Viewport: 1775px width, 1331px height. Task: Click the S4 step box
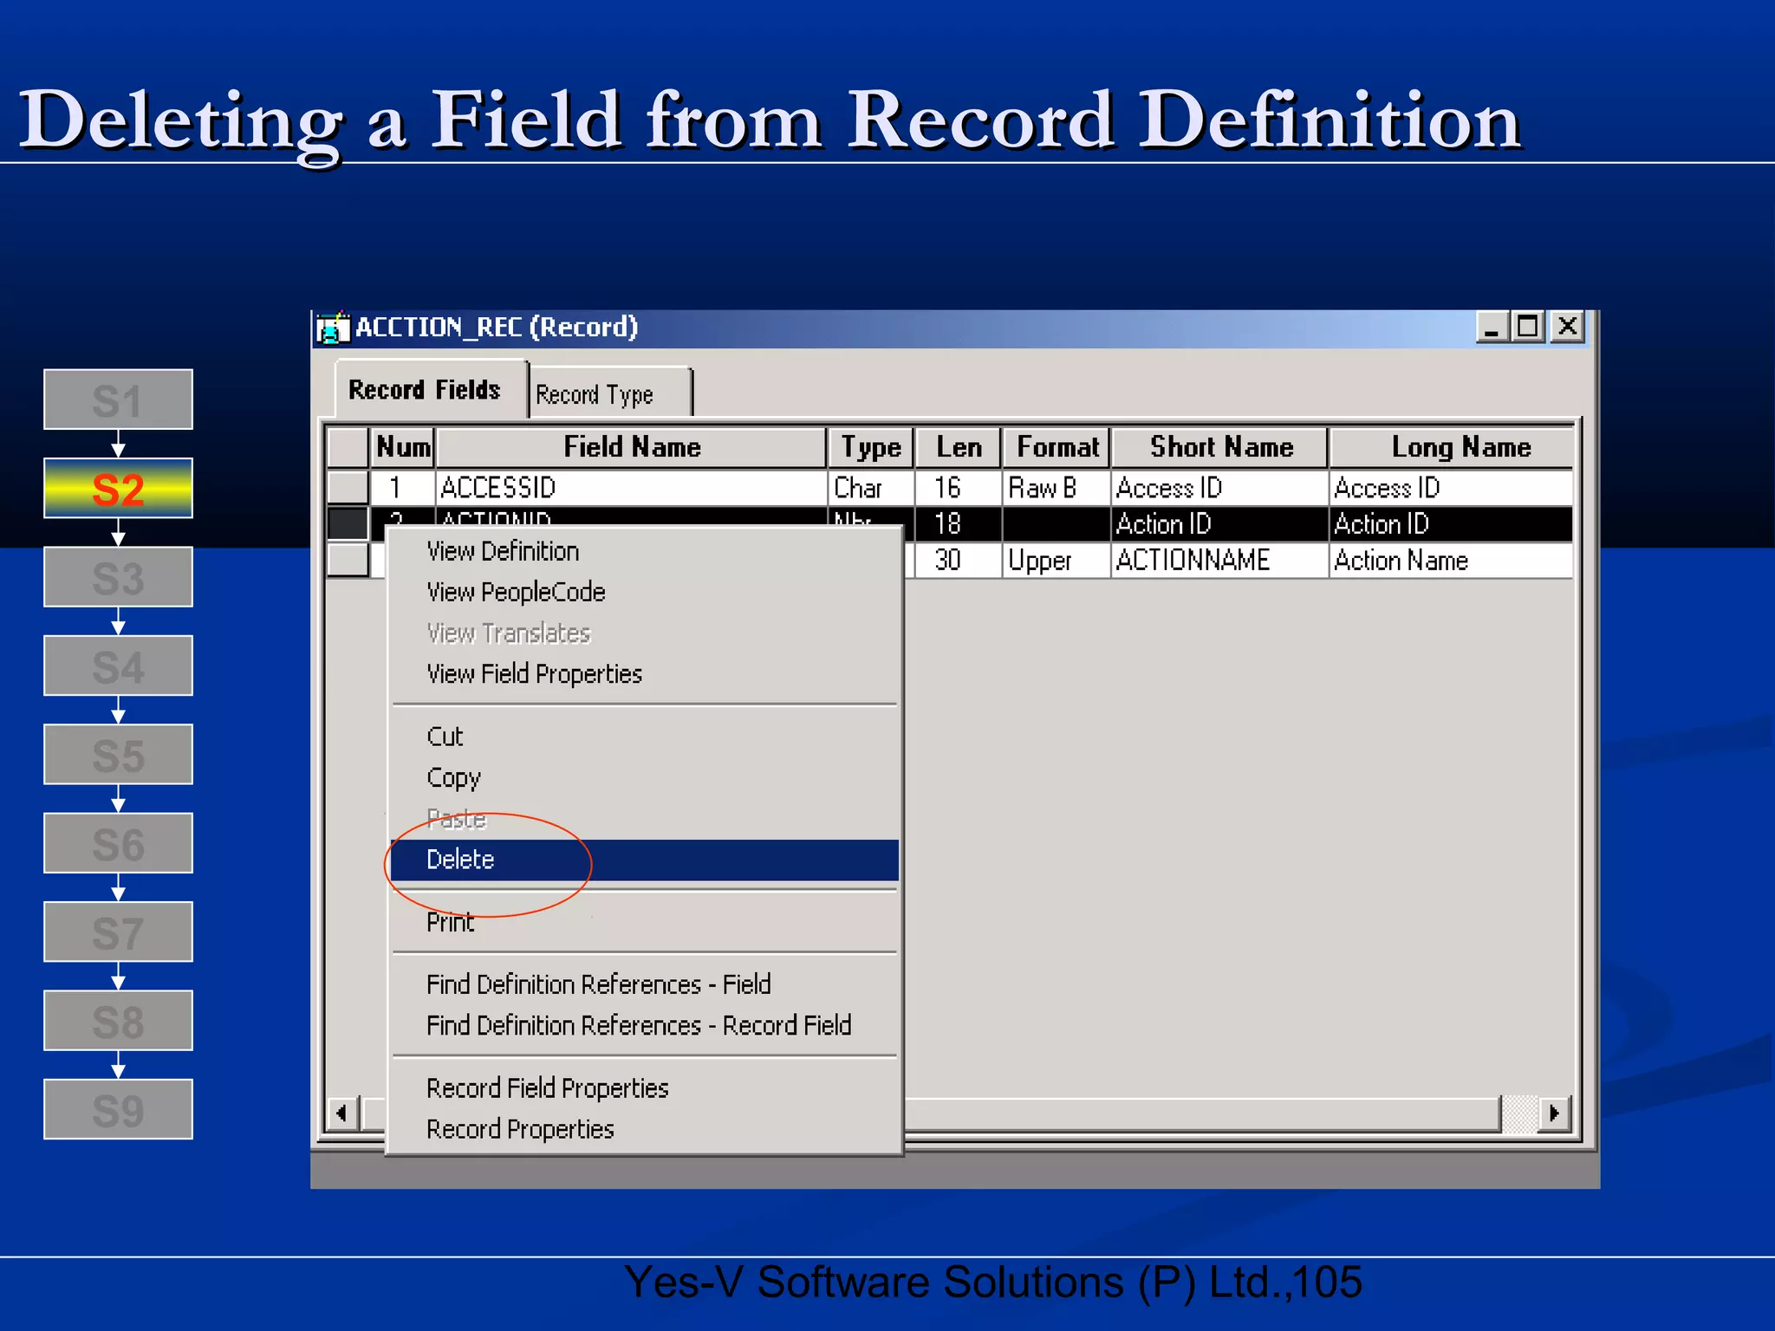click(x=118, y=665)
